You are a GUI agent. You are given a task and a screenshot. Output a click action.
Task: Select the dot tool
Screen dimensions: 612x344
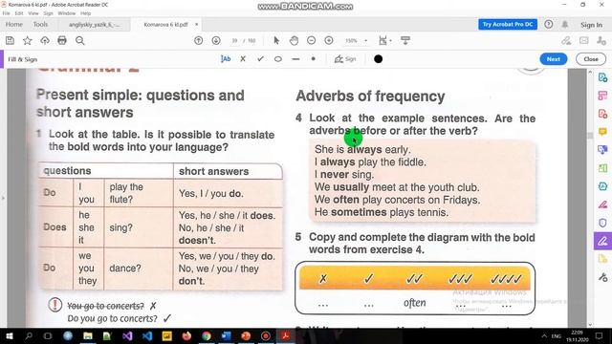313,59
